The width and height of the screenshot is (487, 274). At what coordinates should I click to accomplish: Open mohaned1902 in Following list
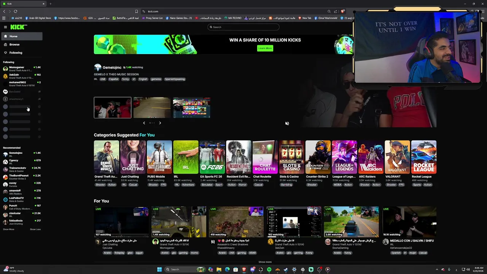click(x=22, y=84)
